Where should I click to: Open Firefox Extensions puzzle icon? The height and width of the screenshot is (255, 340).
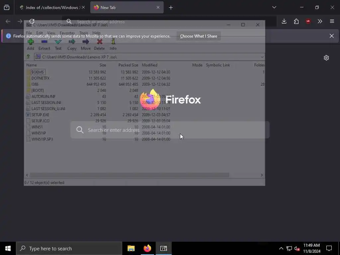point(296,21)
